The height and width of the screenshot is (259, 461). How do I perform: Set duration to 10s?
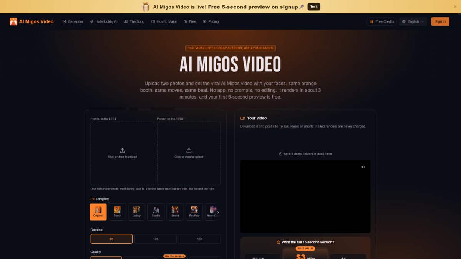pyautogui.click(x=156, y=239)
